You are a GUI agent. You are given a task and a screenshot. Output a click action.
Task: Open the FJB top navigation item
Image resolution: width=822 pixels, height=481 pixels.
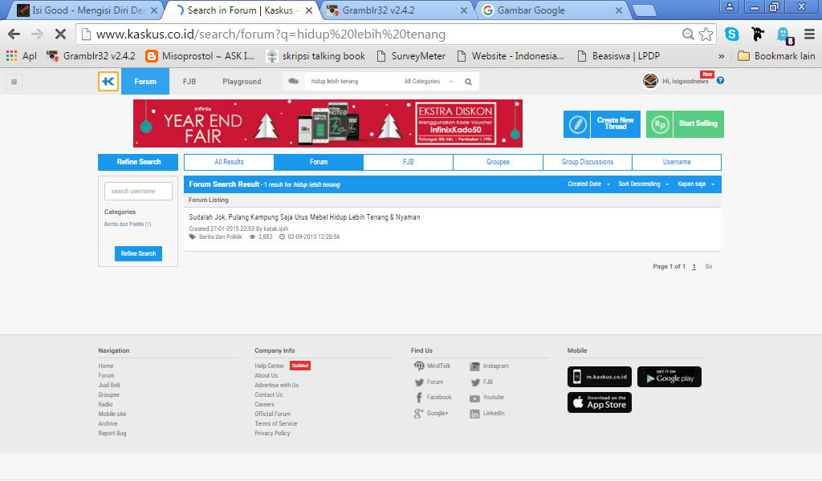point(189,82)
